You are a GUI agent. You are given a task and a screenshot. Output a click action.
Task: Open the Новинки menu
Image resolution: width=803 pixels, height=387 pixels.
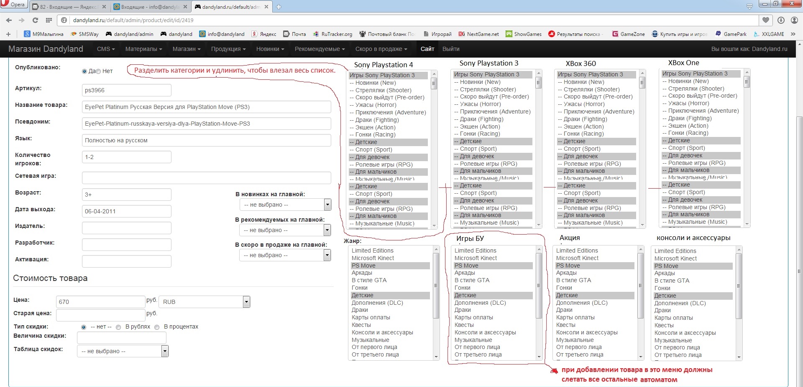(270, 49)
